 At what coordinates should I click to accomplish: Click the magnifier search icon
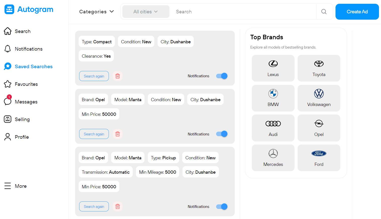pos(324,12)
